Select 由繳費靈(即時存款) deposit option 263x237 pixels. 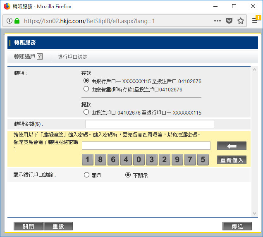coord(86,89)
